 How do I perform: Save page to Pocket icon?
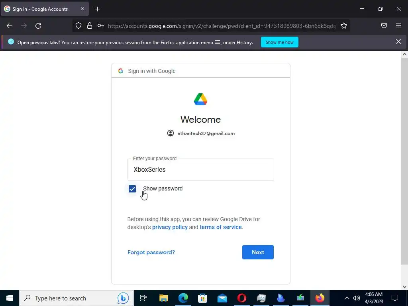point(384,25)
